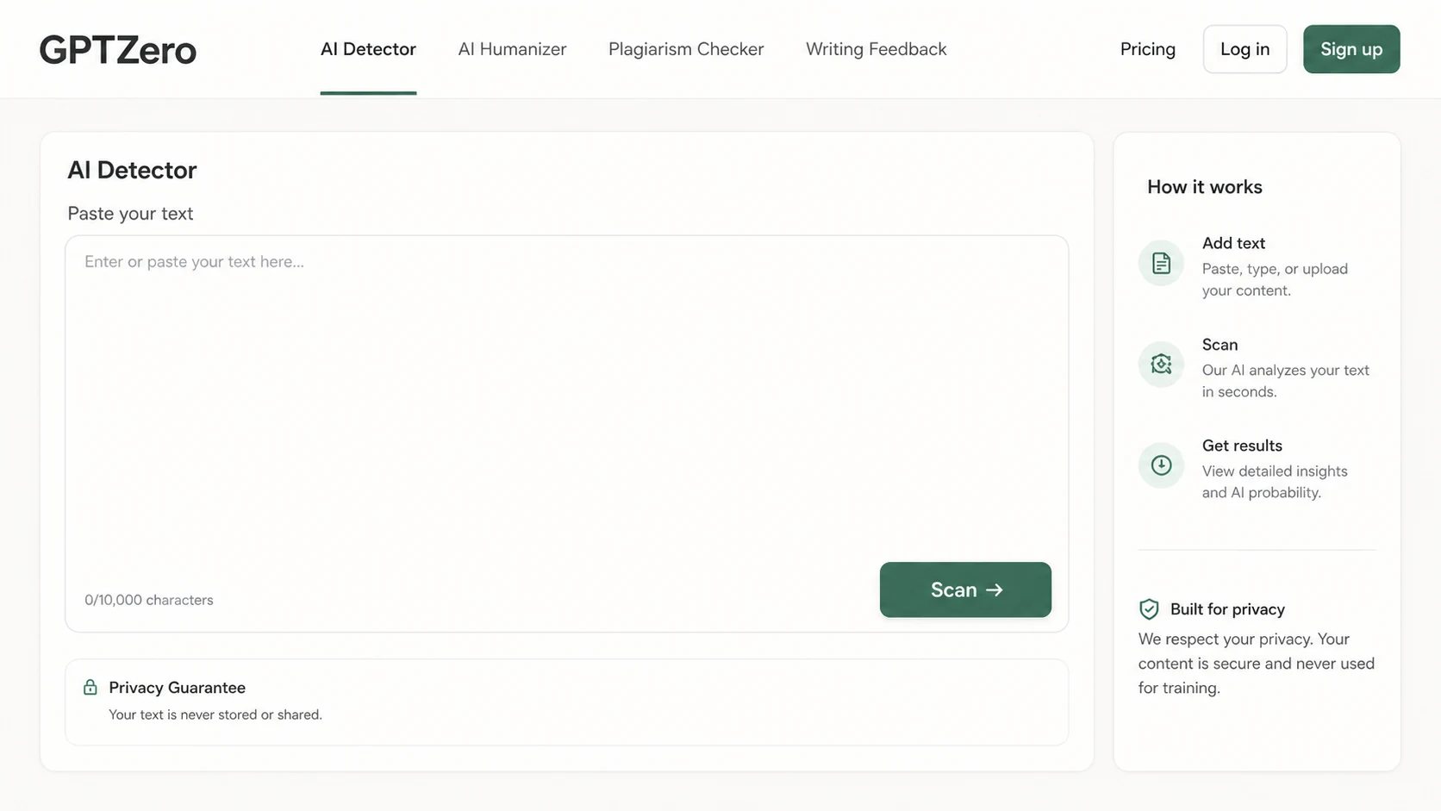Switch to the AI Humanizer tab
The width and height of the screenshot is (1441, 811).
pyautogui.click(x=512, y=49)
